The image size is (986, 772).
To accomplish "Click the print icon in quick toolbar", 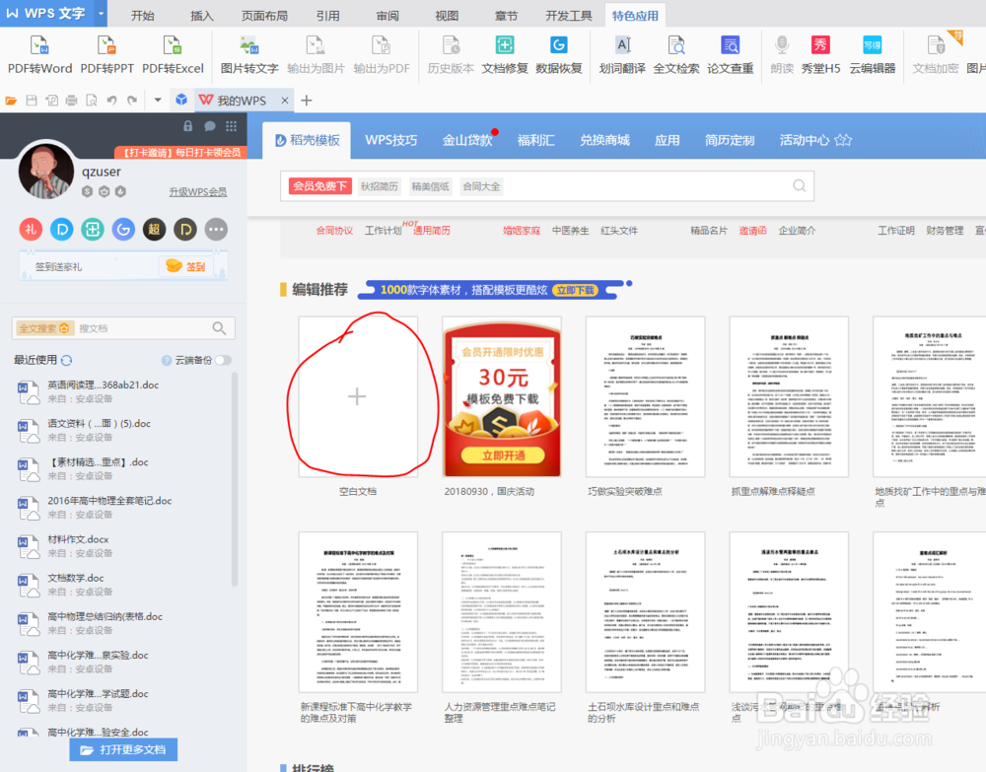I will pos(72,100).
